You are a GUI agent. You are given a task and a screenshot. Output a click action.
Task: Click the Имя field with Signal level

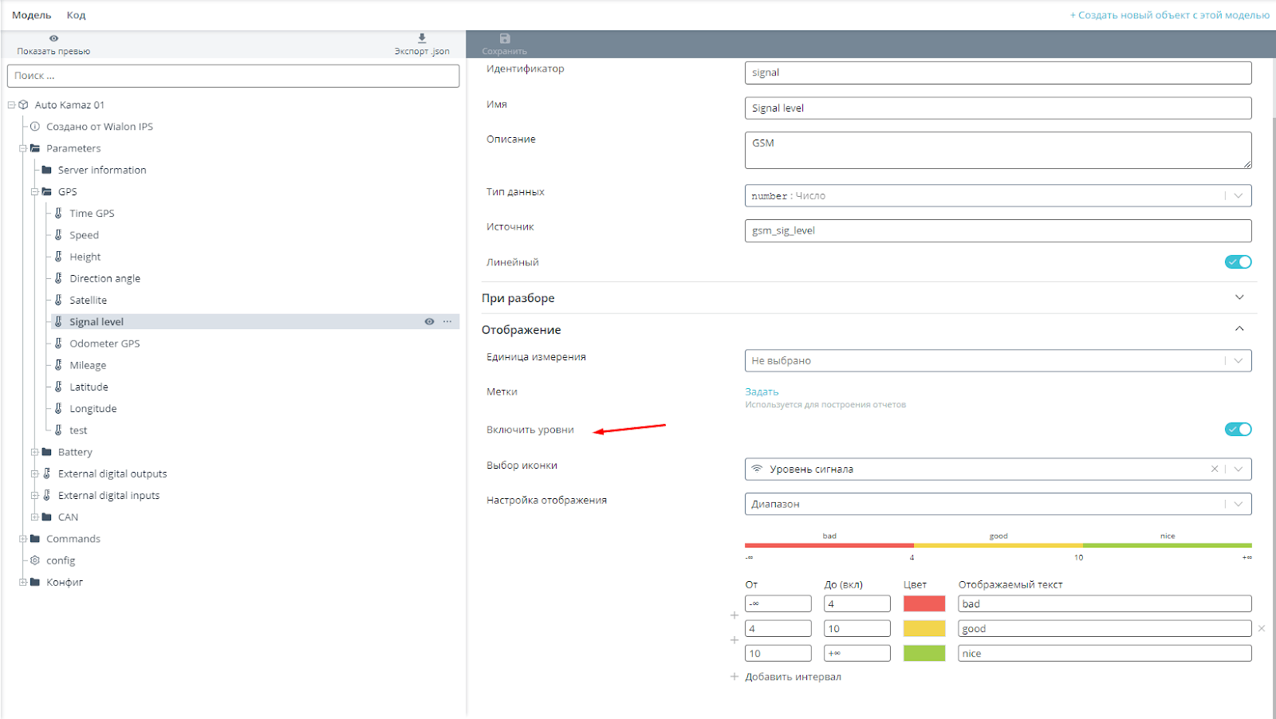point(998,108)
